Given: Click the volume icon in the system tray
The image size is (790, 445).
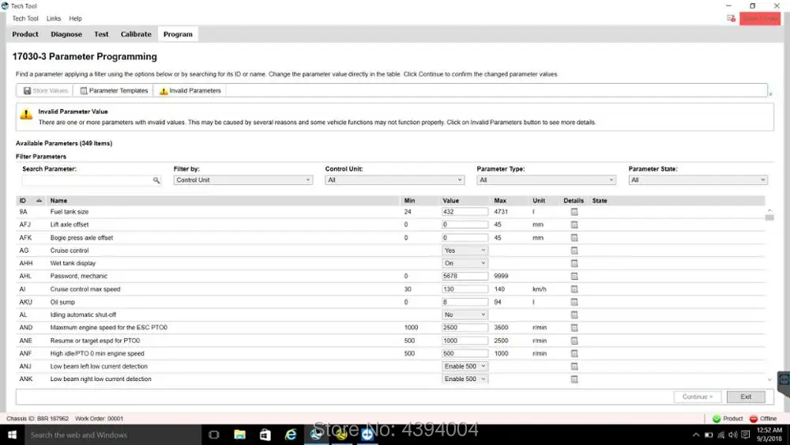Looking at the screenshot, I should click(732, 435).
